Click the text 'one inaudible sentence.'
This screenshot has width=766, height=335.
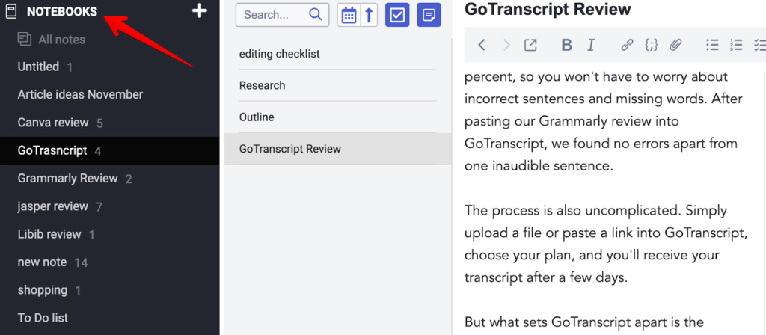[539, 166]
